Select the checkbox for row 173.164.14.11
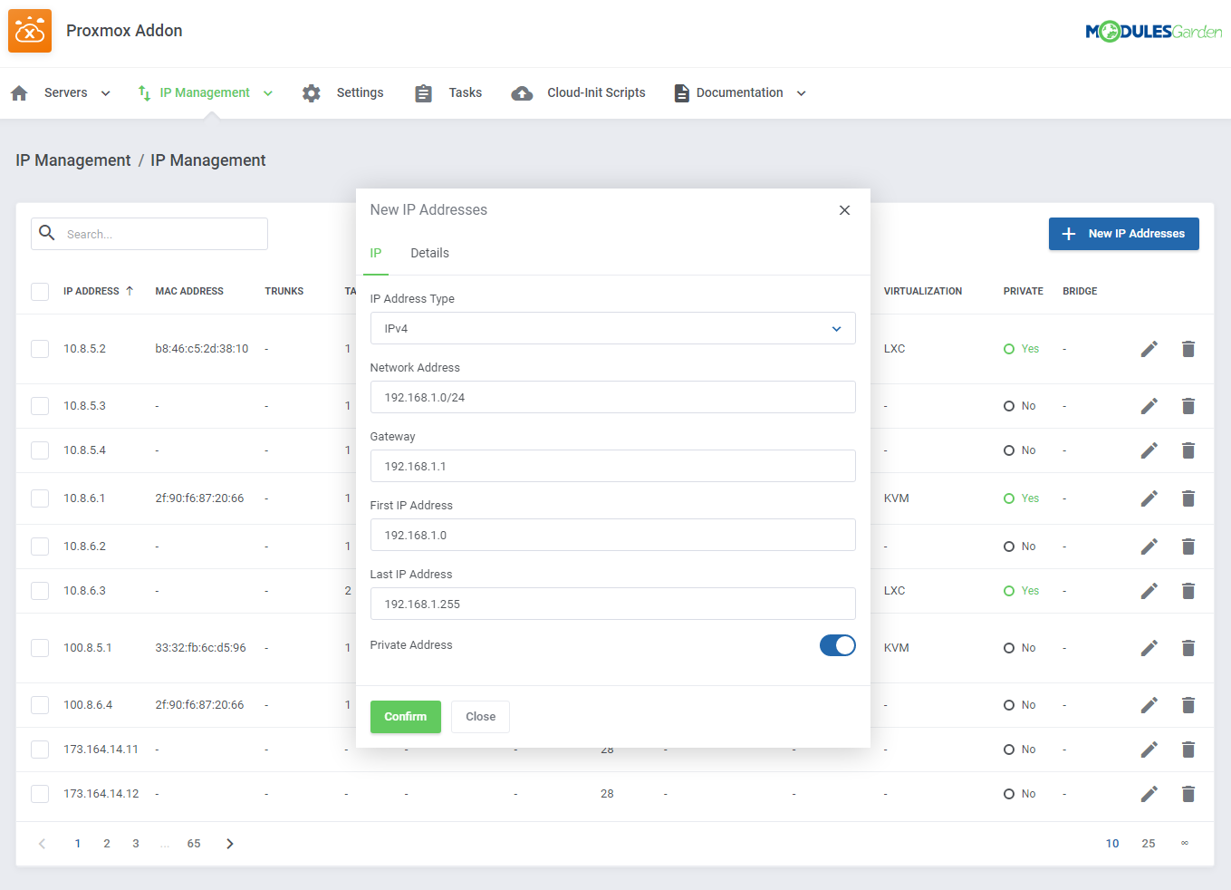This screenshot has width=1231, height=890. [40, 750]
